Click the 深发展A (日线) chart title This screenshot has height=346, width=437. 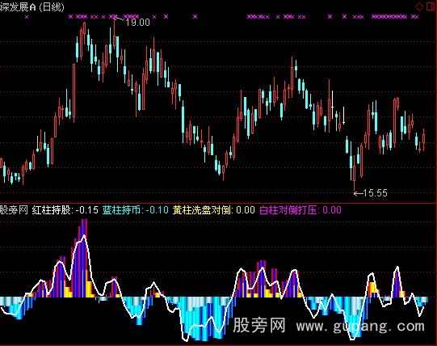tap(32, 6)
